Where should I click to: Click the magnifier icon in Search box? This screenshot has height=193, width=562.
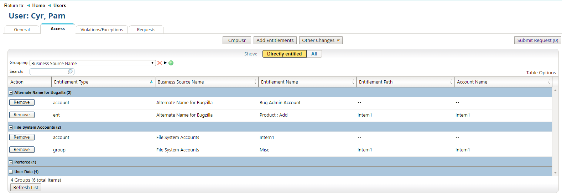tap(70, 72)
